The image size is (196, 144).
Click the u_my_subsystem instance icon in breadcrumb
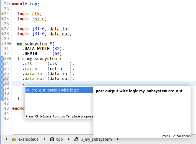[76, 139]
